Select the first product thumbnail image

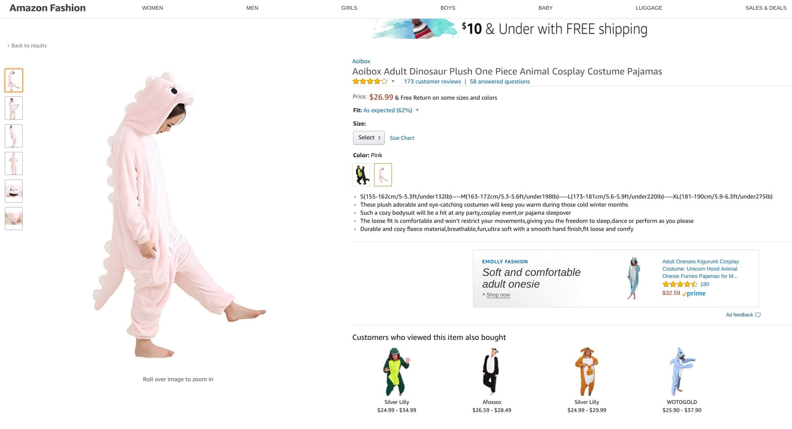14,80
